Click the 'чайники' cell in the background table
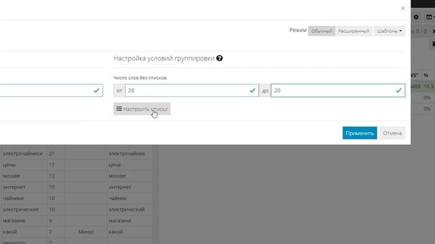435x244 pixels. pos(24,199)
